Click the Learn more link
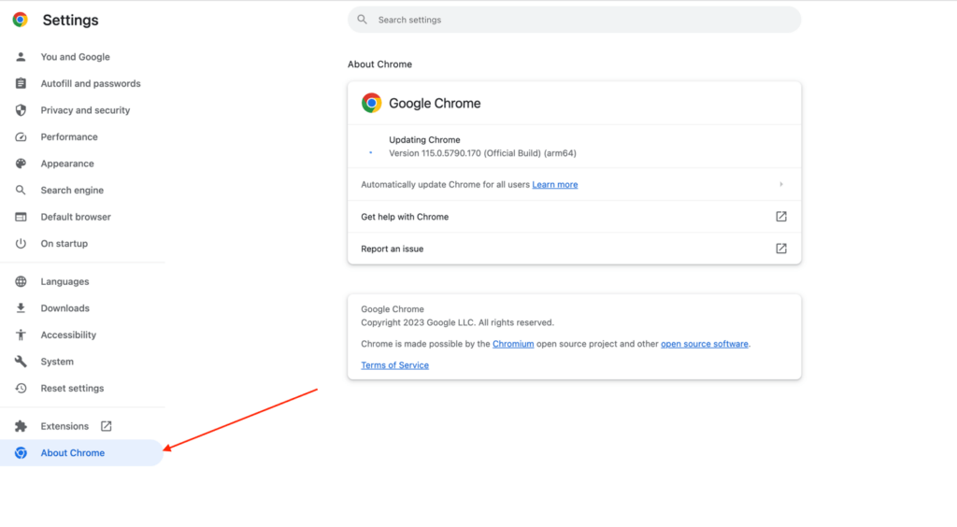 click(555, 185)
